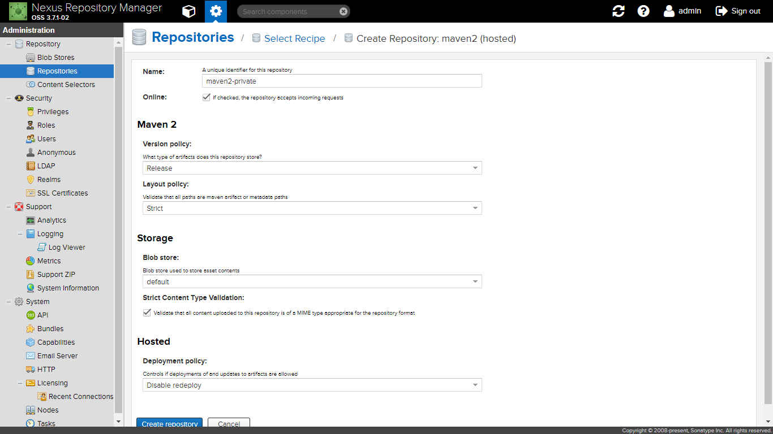Open LDAP book icon item
The image size is (773, 434).
(31, 166)
